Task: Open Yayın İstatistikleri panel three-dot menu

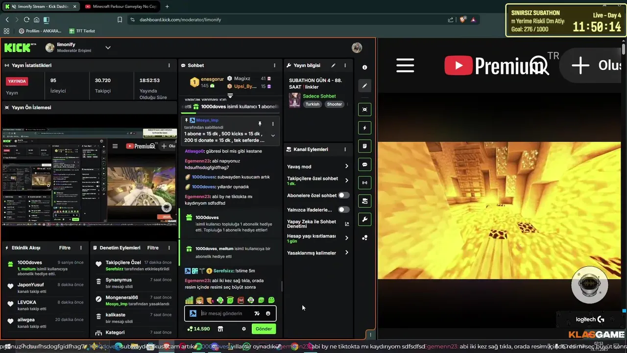Action: [169, 65]
